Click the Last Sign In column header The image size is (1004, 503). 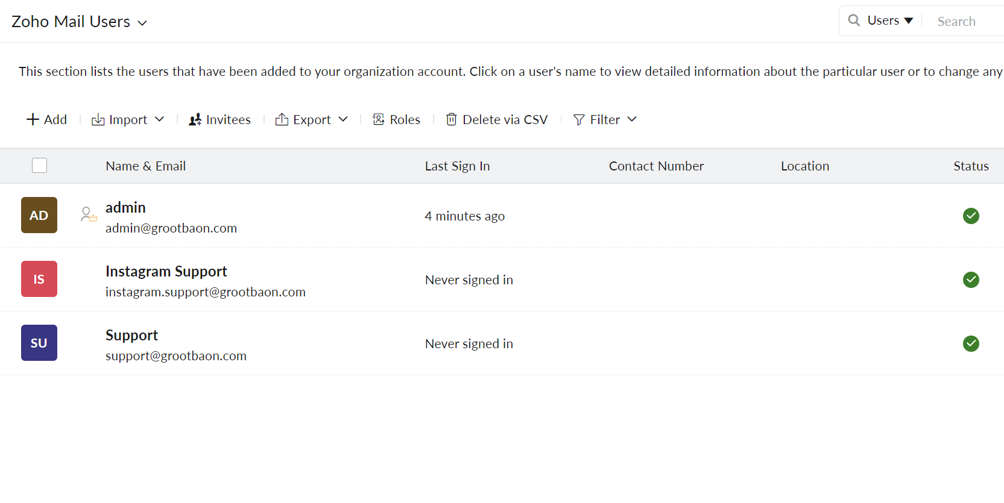pyautogui.click(x=457, y=166)
